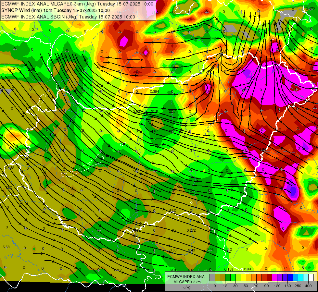318x292 pixels.
Task: Click the 'SYNOP Wind (m/s) 10m' title line
Action: [55, 10]
